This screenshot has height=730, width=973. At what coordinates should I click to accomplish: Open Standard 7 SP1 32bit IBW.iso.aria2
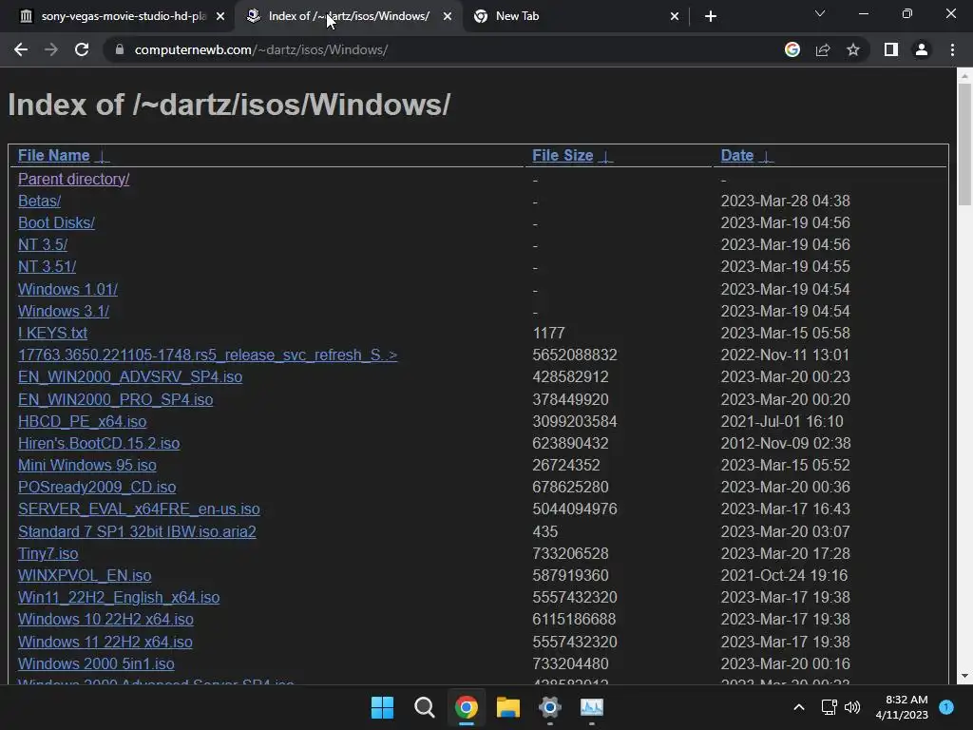point(137,532)
